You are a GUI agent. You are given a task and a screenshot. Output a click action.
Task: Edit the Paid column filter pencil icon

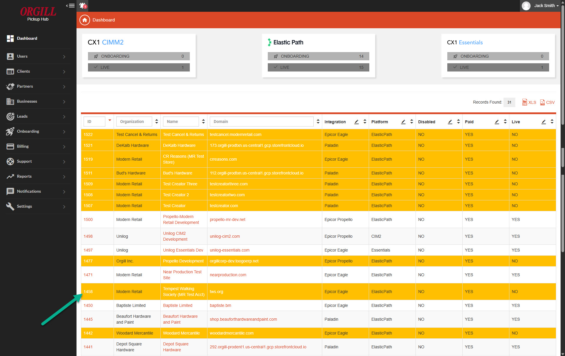[497, 122]
